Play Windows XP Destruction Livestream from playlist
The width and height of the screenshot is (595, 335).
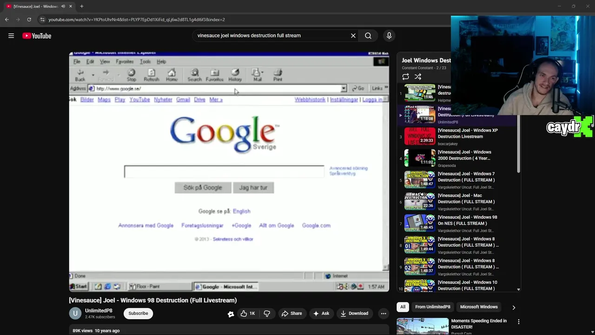(458, 137)
